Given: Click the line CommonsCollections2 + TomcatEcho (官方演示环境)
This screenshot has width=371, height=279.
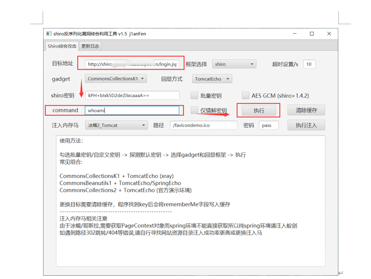Looking at the screenshot, I should click(x=126, y=190).
